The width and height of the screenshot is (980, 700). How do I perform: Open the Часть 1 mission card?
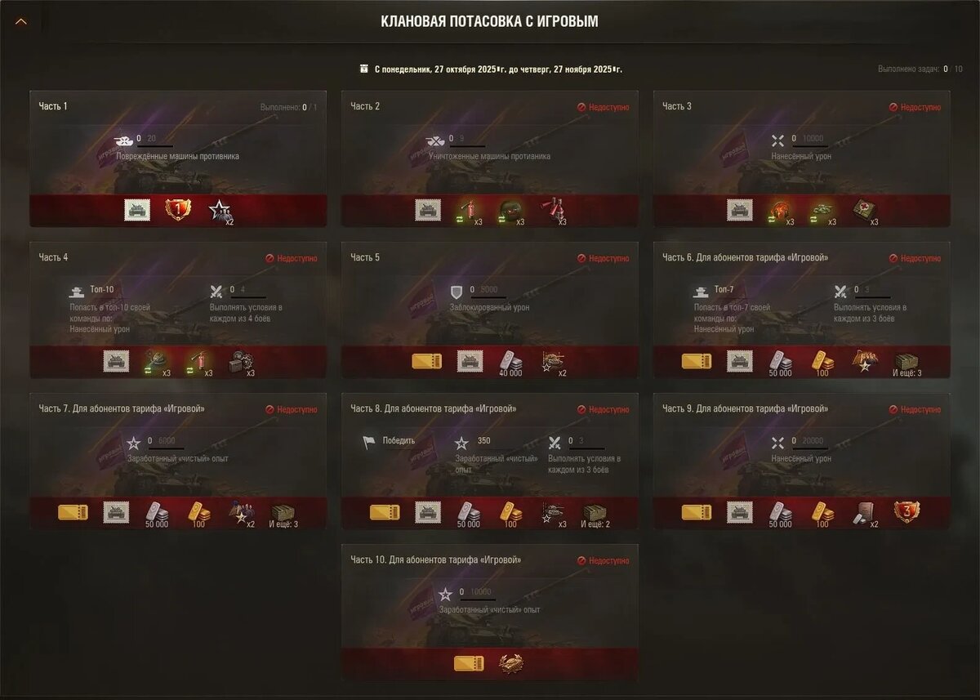178,158
